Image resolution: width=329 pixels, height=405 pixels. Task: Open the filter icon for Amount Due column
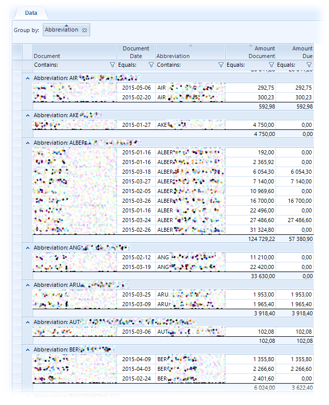pyautogui.click(x=309, y=65)
